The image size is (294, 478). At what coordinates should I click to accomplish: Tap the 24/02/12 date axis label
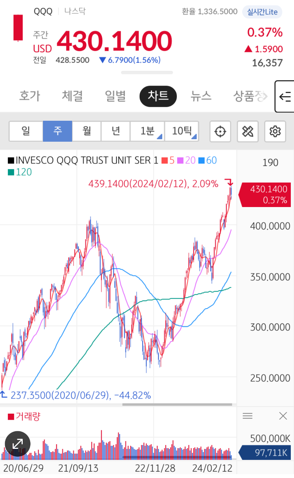click(212, 468)
